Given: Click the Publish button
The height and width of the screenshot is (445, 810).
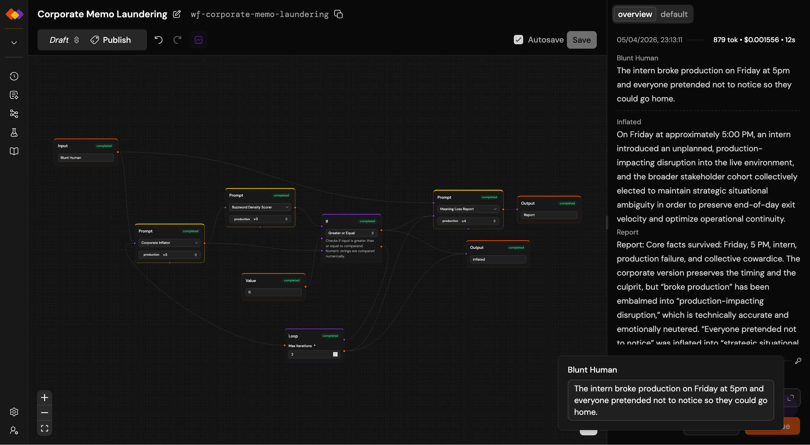Looking at the screenshot, I should point(111,40).
